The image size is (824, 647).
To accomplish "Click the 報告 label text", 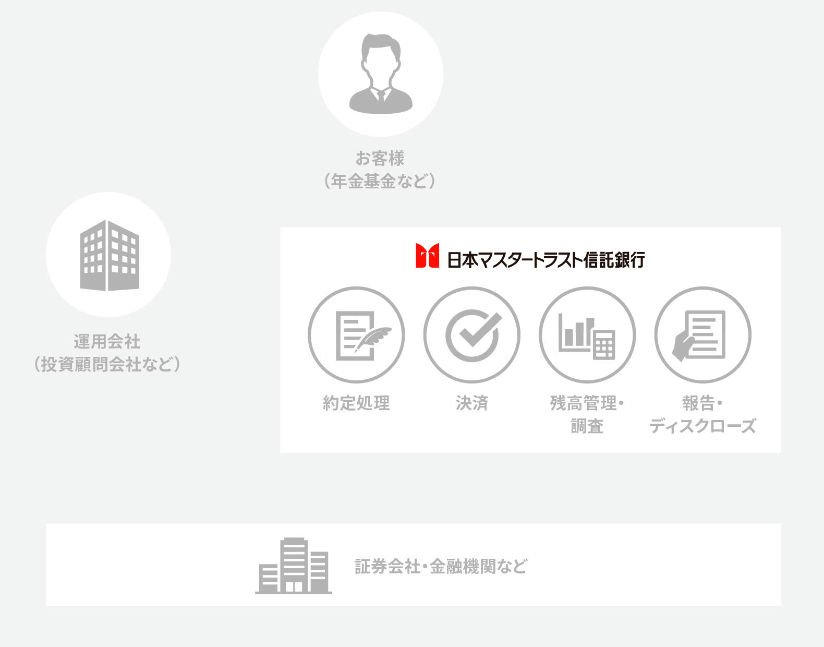I will (x=699, y=403).
